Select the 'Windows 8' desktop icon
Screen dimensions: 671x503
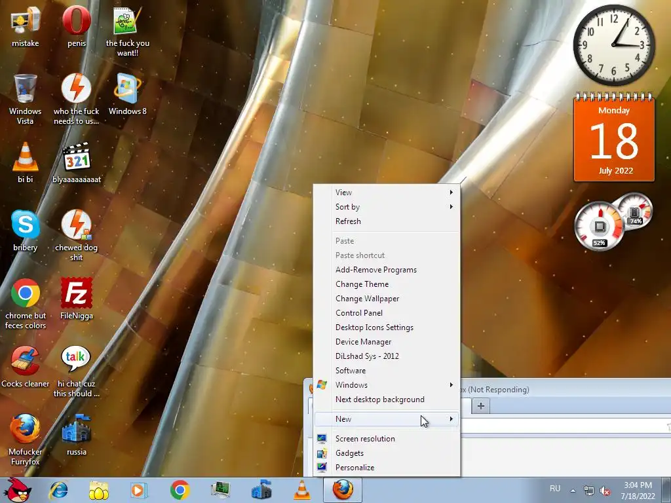point(128,94)
